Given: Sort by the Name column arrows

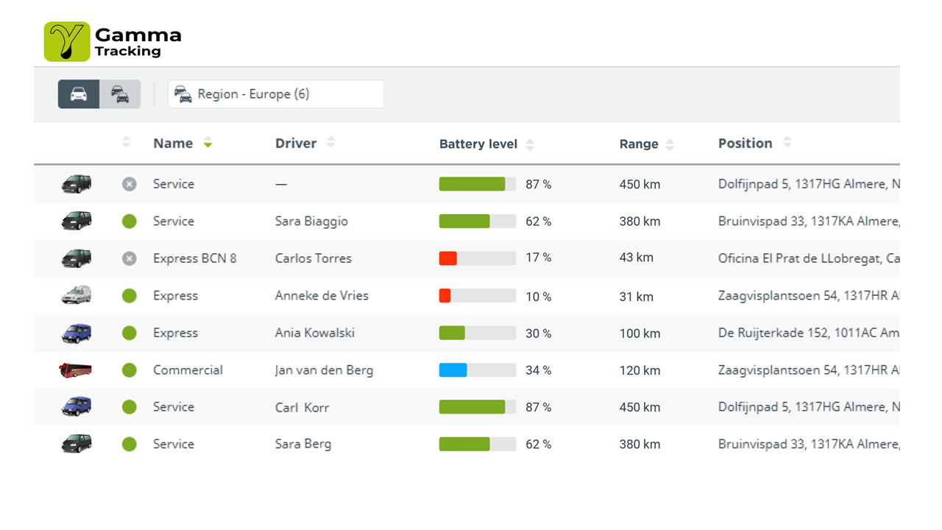Looking at the screenshot, I should (x=208, y=143).
